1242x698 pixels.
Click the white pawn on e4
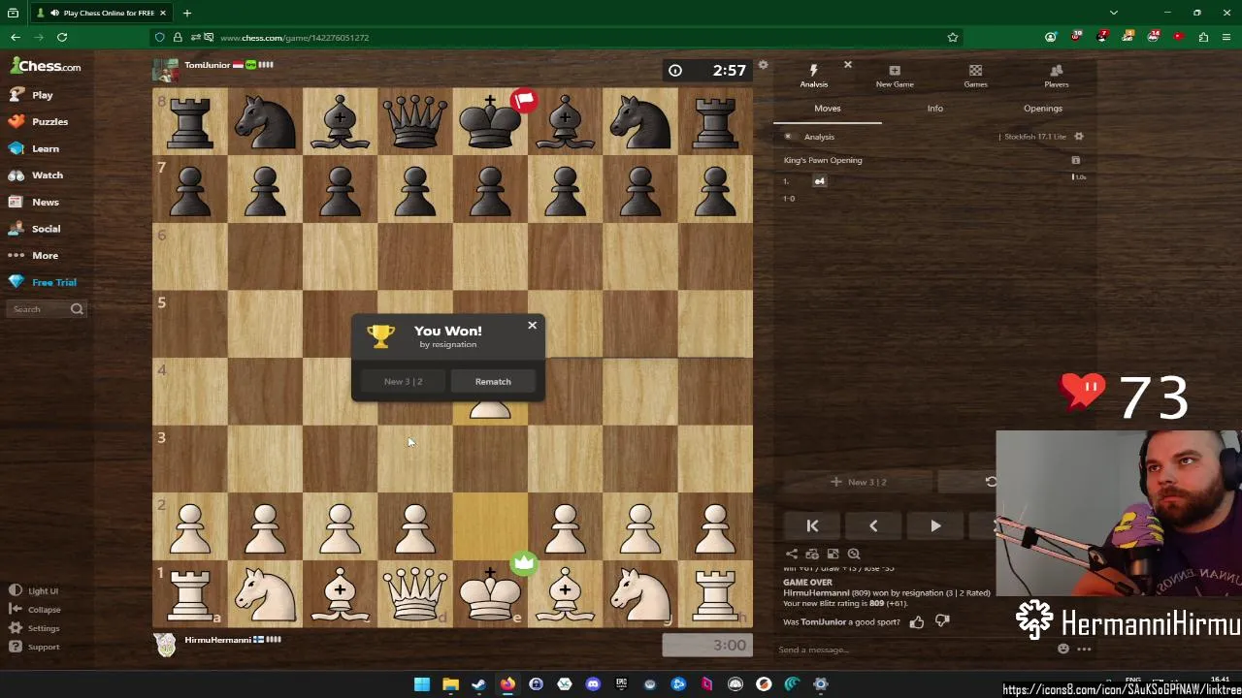490,412
